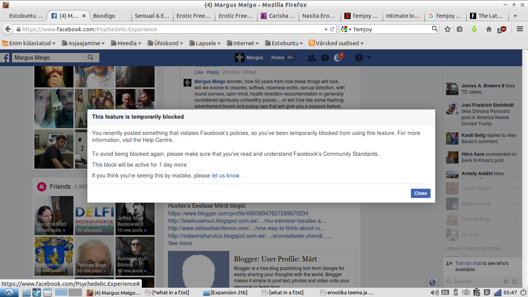Open Margus profile in Facebook header

click(x=249, y=58)
